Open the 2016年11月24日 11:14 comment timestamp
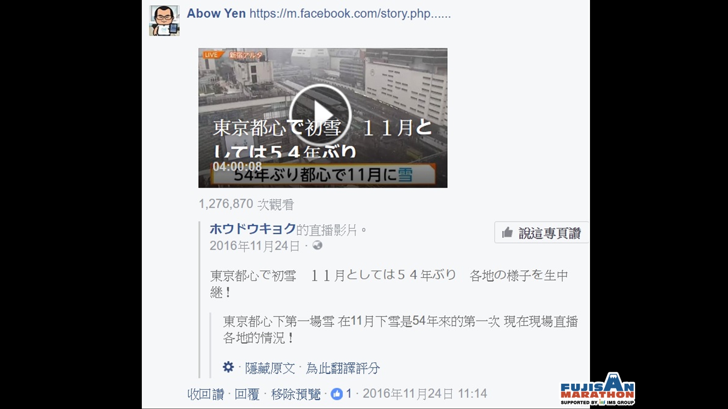 click(425, 394)
